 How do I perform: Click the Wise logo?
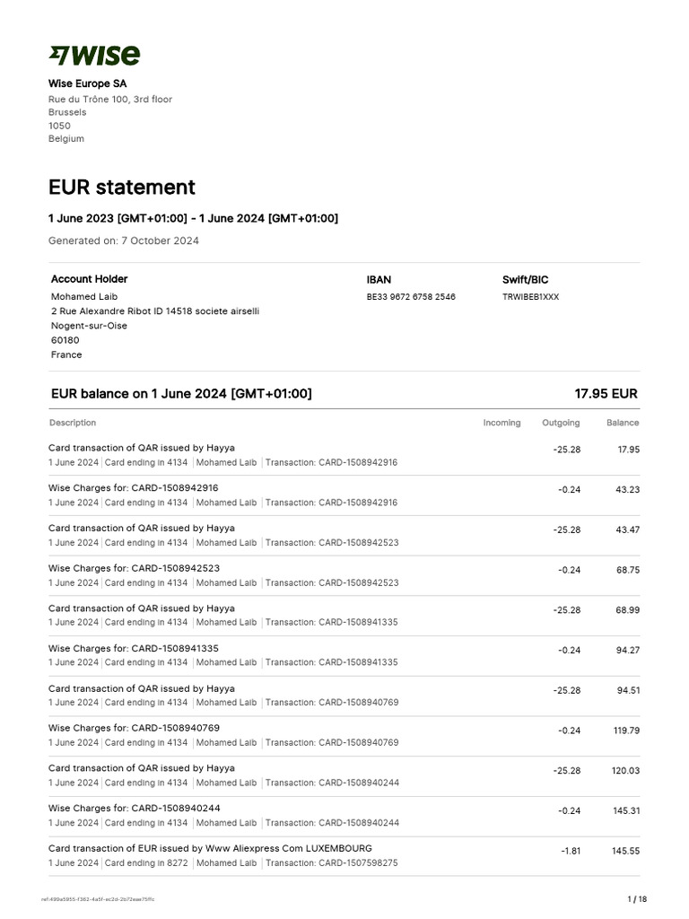[94, 56]
